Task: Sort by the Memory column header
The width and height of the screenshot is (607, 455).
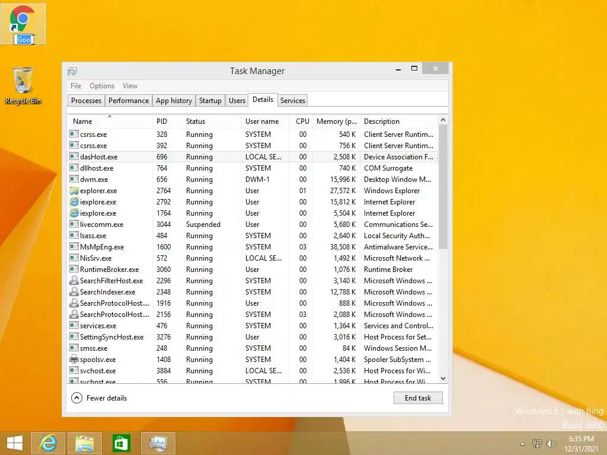Action: 337,121
